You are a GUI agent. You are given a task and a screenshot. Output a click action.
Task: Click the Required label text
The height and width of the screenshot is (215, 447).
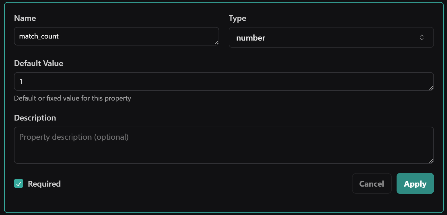point(44,183)
